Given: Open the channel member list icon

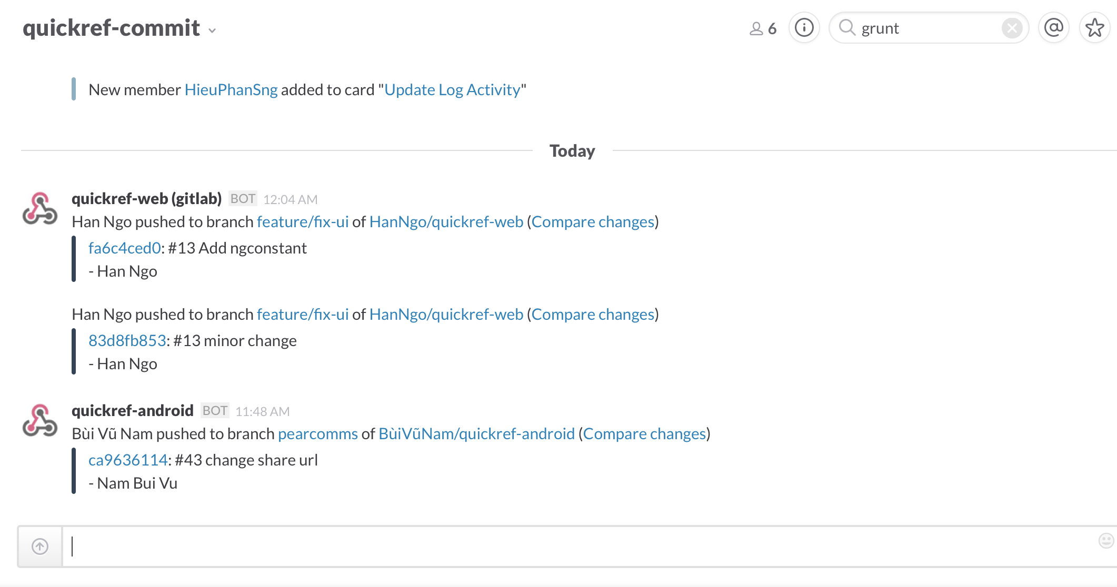Looking at the screenshot, I should 763,28.
